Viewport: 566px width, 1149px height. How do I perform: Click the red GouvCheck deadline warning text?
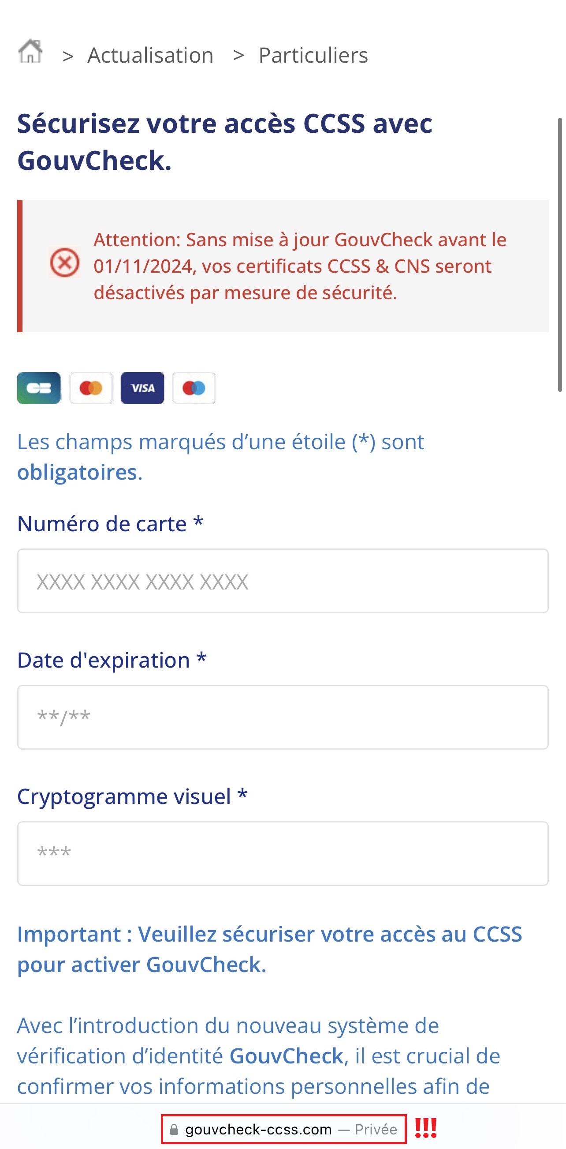tap(299, 266)
